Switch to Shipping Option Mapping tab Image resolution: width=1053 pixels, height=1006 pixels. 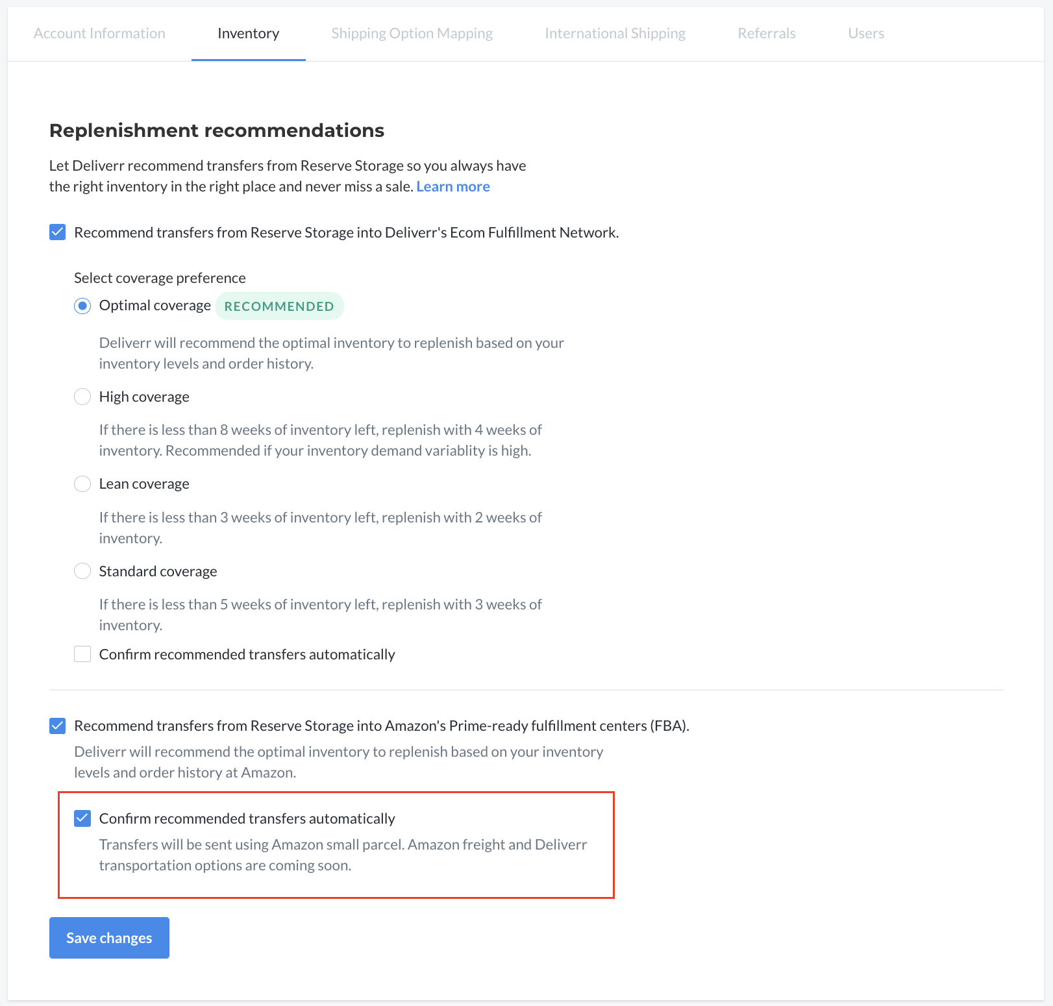pos(412,34)
